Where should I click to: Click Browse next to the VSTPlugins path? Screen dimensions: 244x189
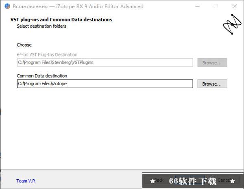pyautogui.click(x=212, y=62)
